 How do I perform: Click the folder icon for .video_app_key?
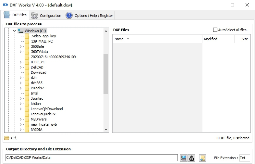pos(27,36)
